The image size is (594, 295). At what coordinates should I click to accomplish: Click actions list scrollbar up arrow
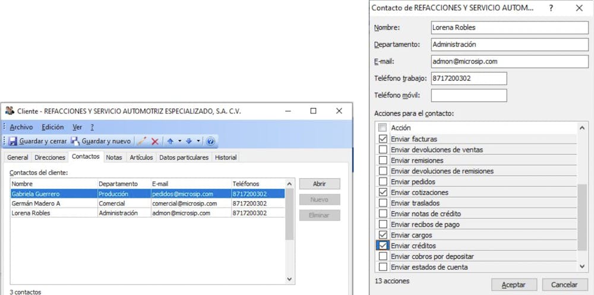[x=582, y=128]
